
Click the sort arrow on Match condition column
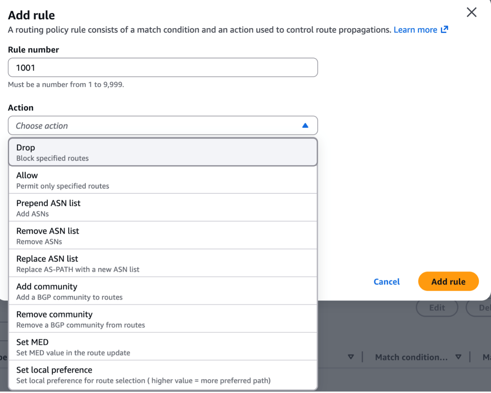458,357
